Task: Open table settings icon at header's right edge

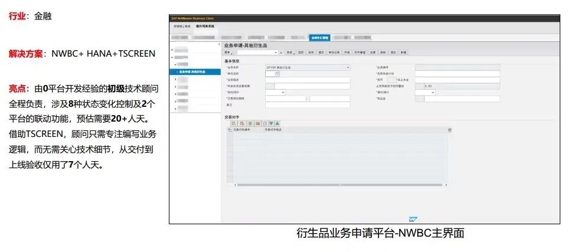Action: coord(449,130)
